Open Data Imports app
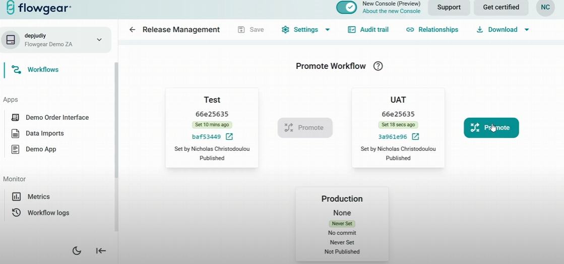 [x=44, y=133]
